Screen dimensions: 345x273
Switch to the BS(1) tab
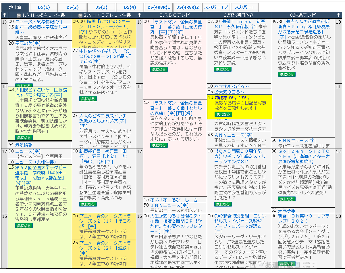(43, 7)
